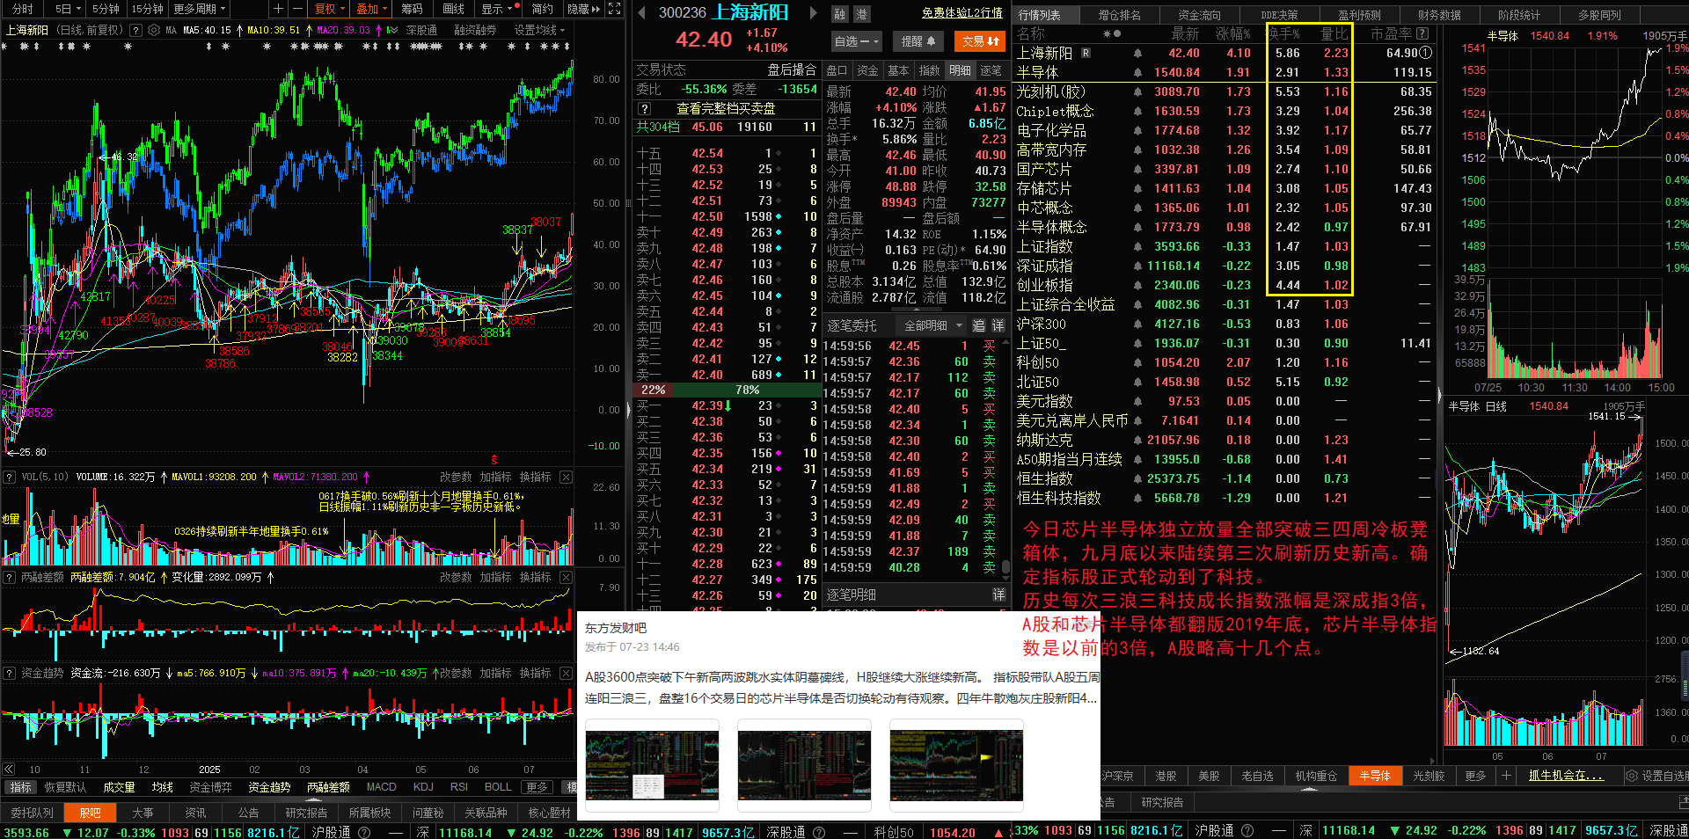
Task: Close the VOL indicator panel
Action: (x=566, y=477)
